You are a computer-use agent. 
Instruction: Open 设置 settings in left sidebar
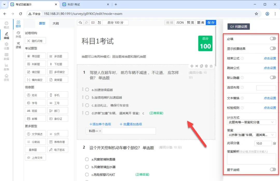(x=6, y=46)
